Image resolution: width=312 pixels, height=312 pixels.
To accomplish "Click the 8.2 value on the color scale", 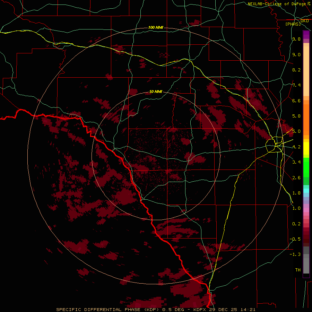I will (296, 70).
